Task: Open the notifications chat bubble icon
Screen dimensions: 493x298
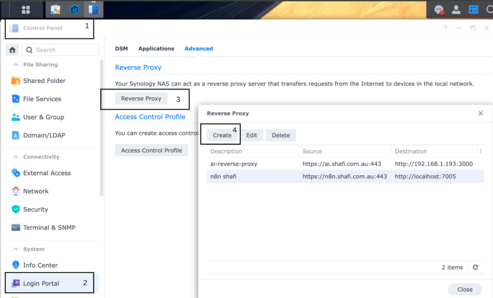Action: (x=439, y=10)
